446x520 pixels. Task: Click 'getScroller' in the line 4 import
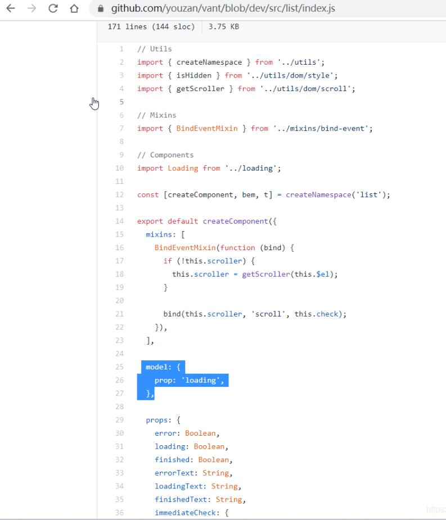coord(200,89)
